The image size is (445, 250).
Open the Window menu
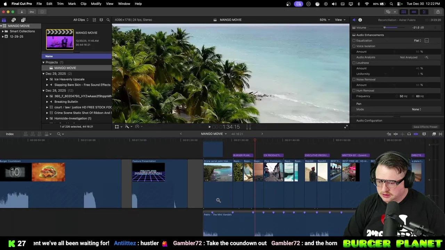(x=124, y=3)
